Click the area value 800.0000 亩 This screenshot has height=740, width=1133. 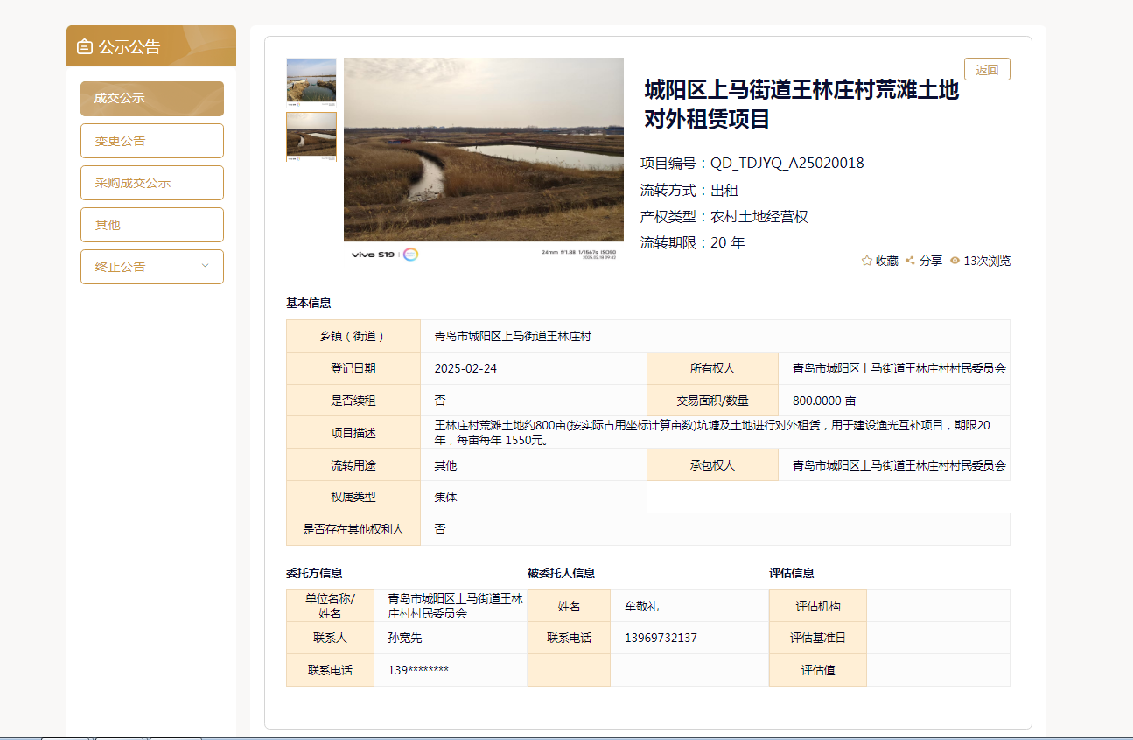click(824, 401)
